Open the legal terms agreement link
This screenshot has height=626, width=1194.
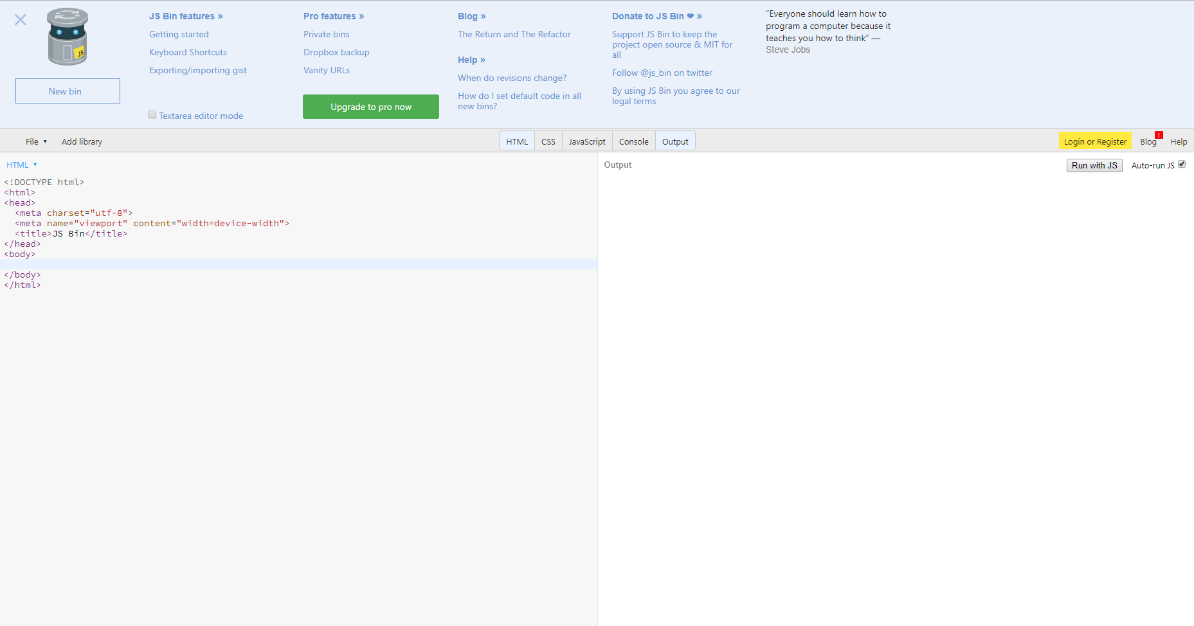(676, 96)
